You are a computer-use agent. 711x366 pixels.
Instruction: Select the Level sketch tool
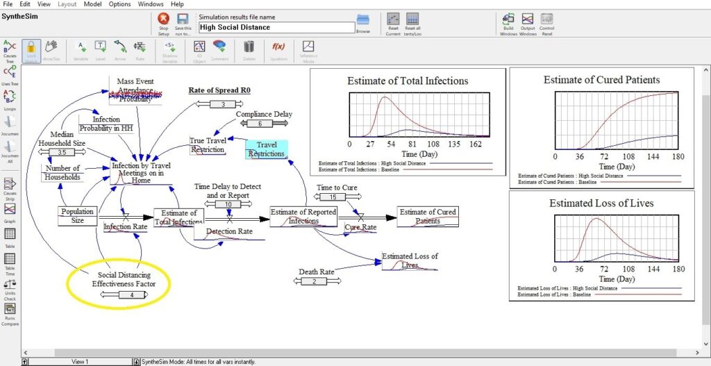pyautogui.click(x=100, y=47)
